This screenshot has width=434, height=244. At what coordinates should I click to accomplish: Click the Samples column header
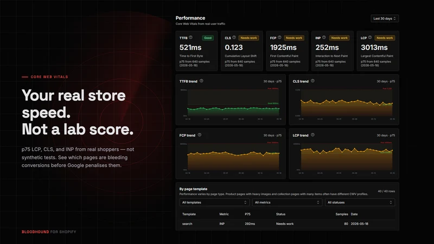tap(342, 214)
